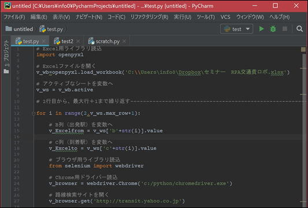The width and height of the screenshot is (308, 208).
Task: Click the comment '# ブラウザ用ライブラリ読込'
Action: (85, 160)
